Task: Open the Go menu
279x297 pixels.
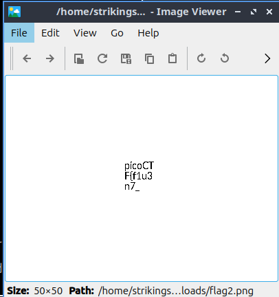Action: click(x=117, y=33)
